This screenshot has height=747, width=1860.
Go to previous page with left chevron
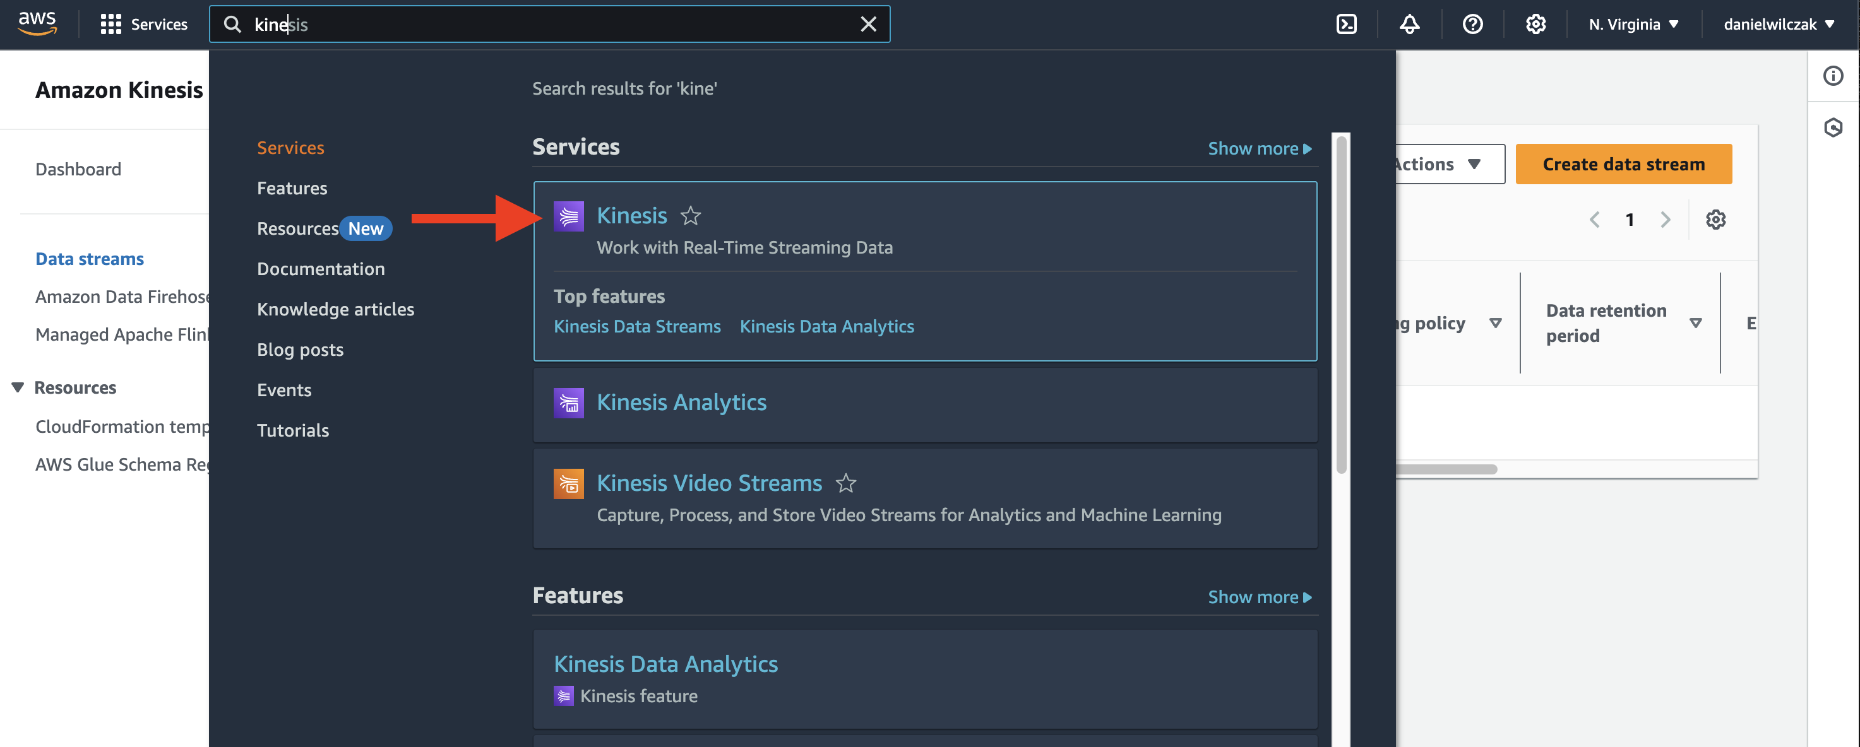[1594, 220]
